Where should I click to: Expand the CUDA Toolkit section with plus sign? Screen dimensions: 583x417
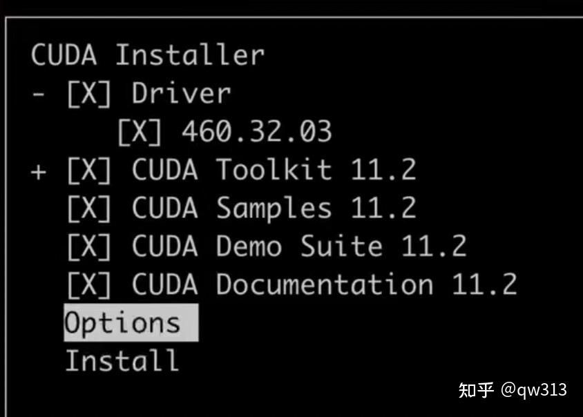coord(39,171)
